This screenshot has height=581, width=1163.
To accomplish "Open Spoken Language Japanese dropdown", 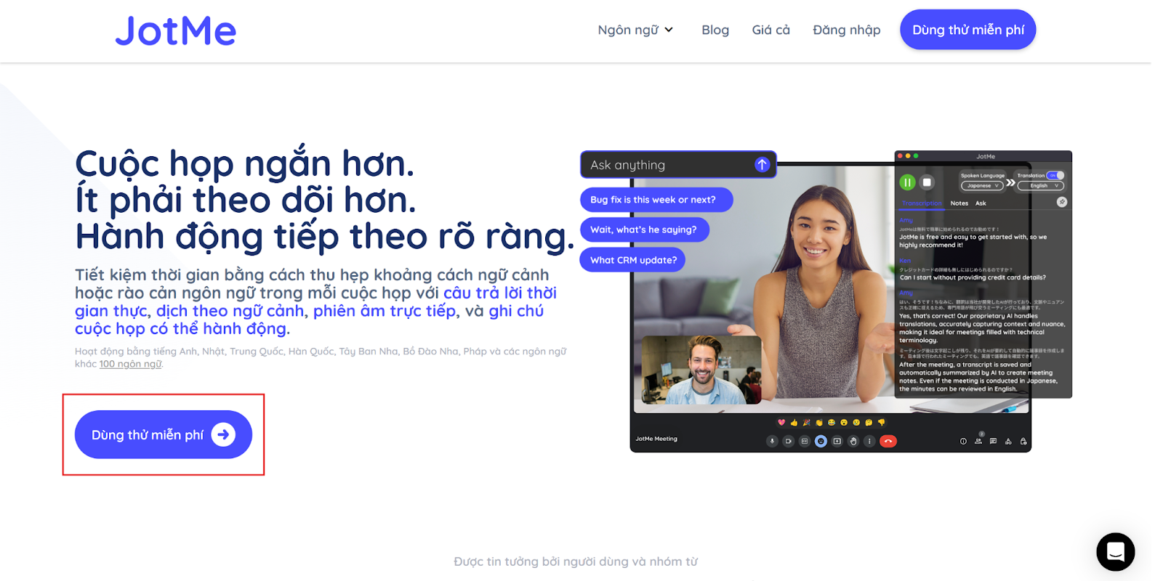I will (x=982, y=186).
